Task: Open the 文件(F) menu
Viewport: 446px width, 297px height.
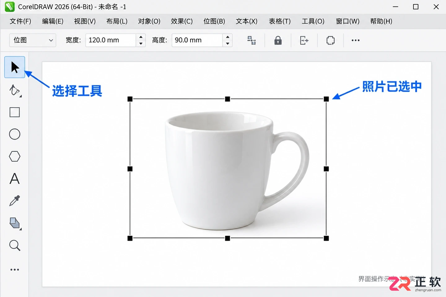Action: tap(20, 21)
